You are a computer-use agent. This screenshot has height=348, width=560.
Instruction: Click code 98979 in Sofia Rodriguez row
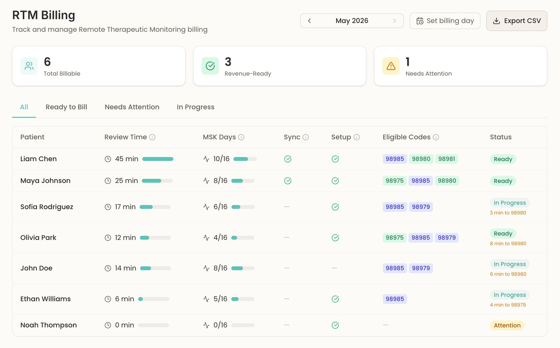421,207
